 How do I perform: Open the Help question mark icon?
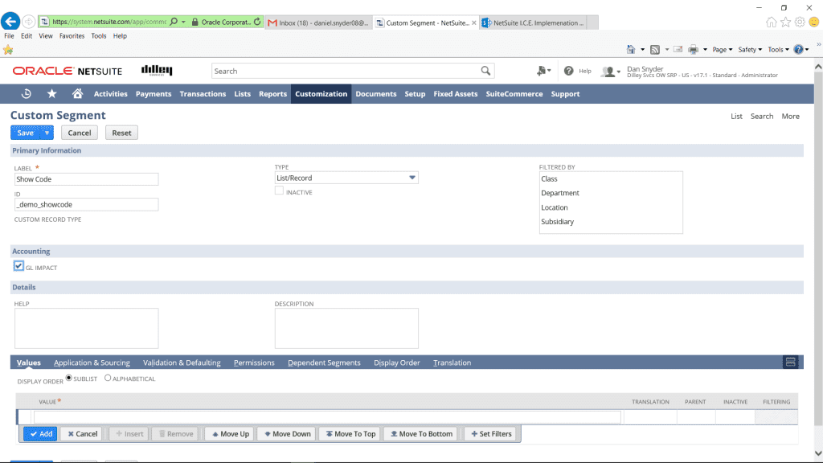point(569,71)
